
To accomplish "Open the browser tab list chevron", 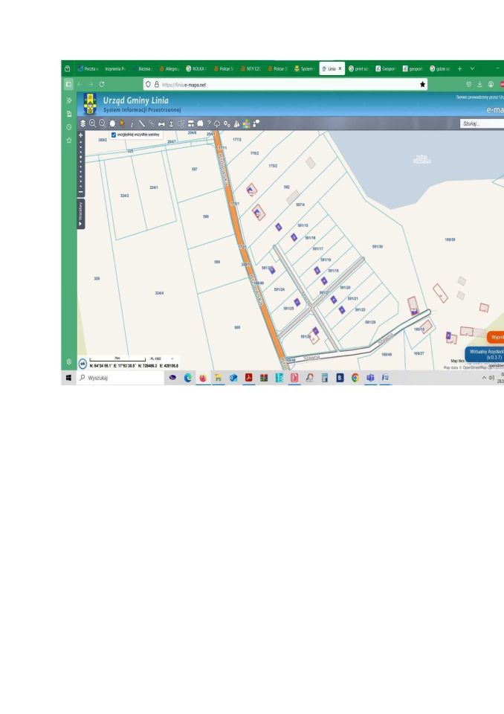I will (x=474, y=68).
